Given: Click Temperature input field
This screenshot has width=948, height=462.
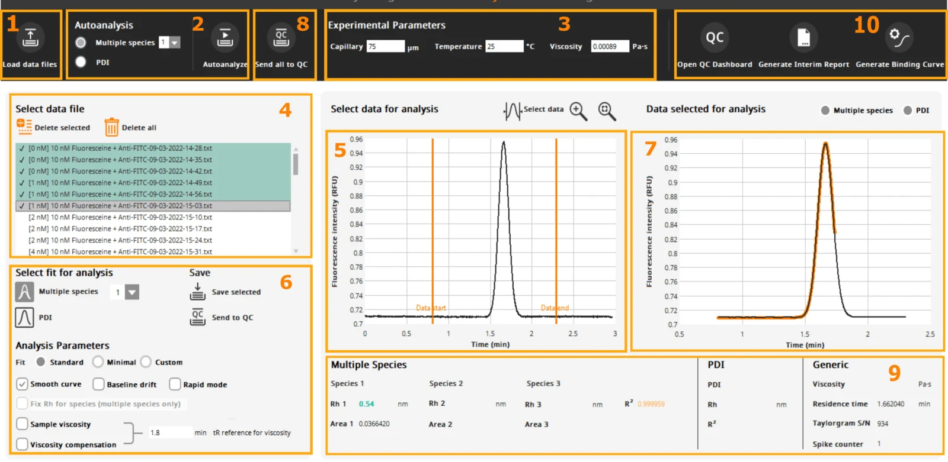Looking at the screenshot, I should coord(504,46).
